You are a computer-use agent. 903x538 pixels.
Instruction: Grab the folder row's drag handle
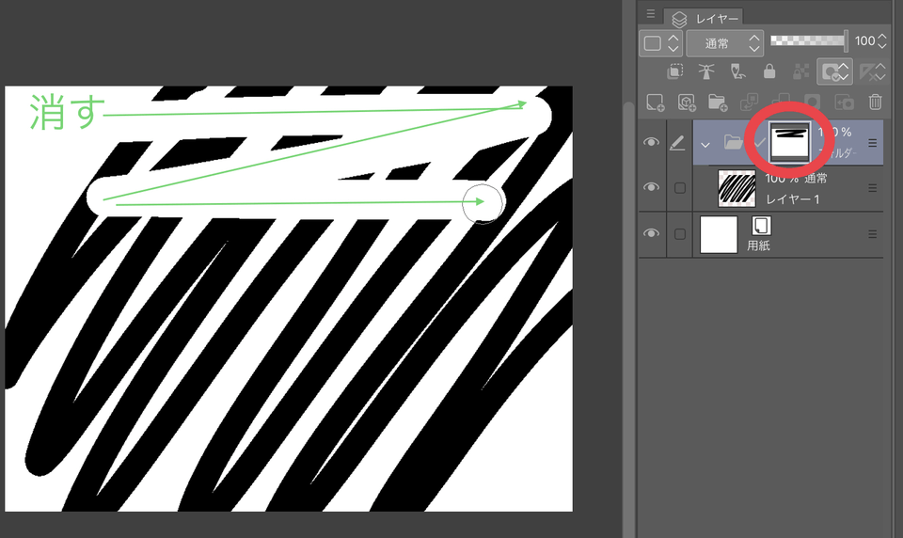873,143
